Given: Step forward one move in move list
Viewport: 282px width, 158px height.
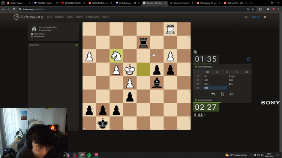Looking at the screenshot, I should (227, 72).
